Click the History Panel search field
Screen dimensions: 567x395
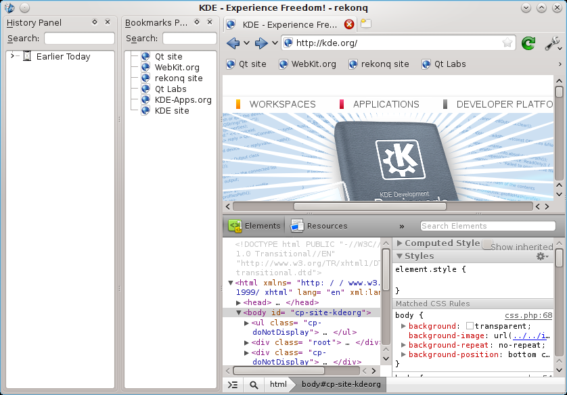79,39
